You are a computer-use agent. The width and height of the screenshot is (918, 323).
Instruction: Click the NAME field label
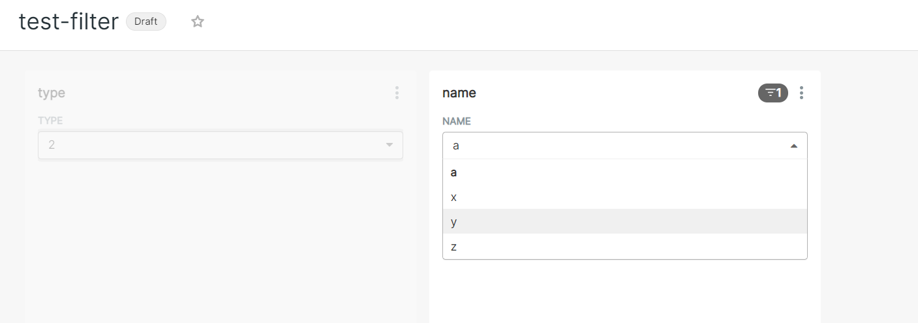457,121
